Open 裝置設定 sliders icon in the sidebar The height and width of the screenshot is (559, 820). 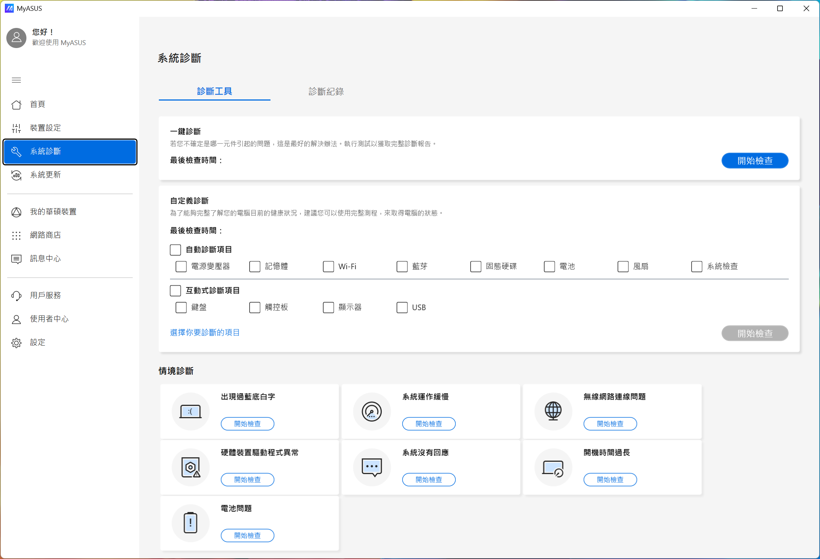[16, 128]
